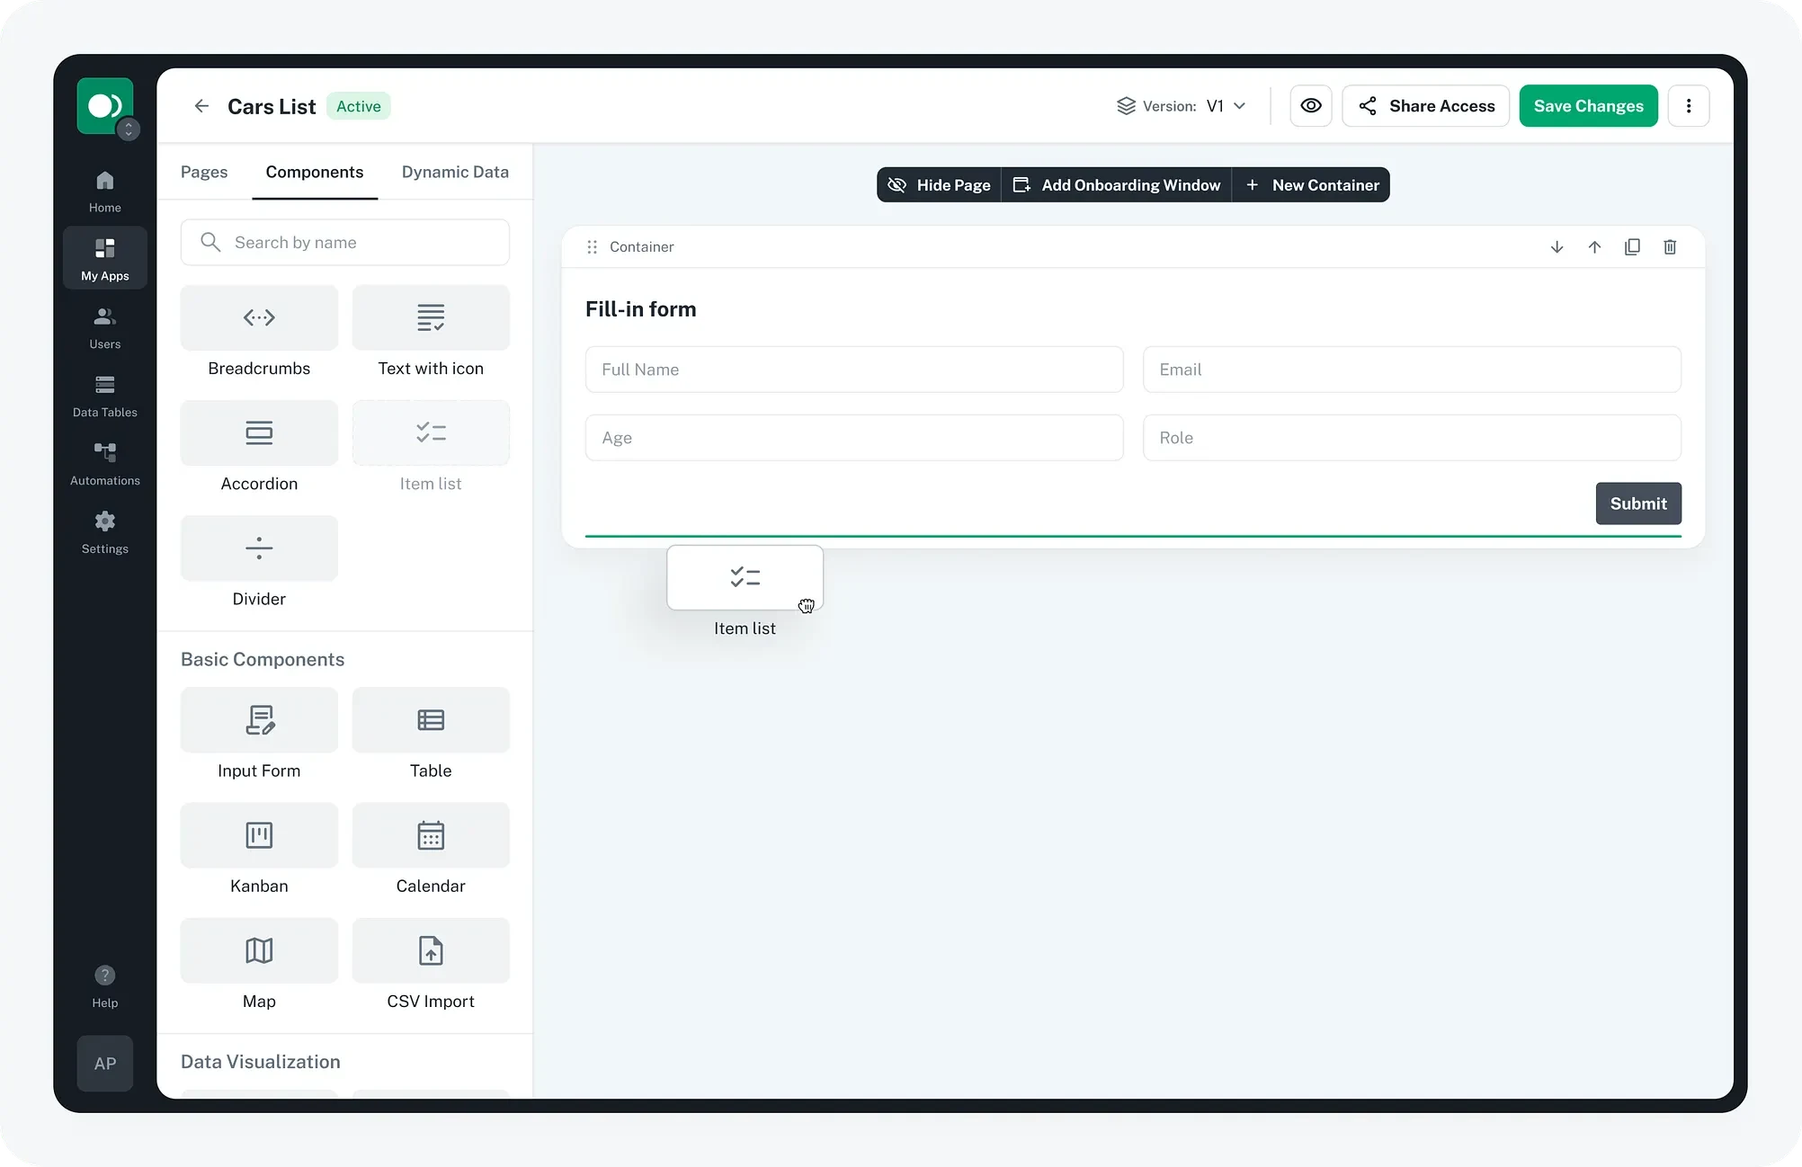Screen dimensions: 1802x1167
Task: Click the Search by name field
Action: 345,243
